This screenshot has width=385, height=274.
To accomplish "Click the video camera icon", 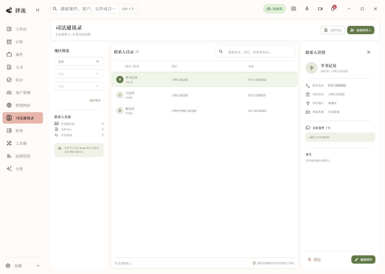I will pyautogui.click(x=320, y=9).
